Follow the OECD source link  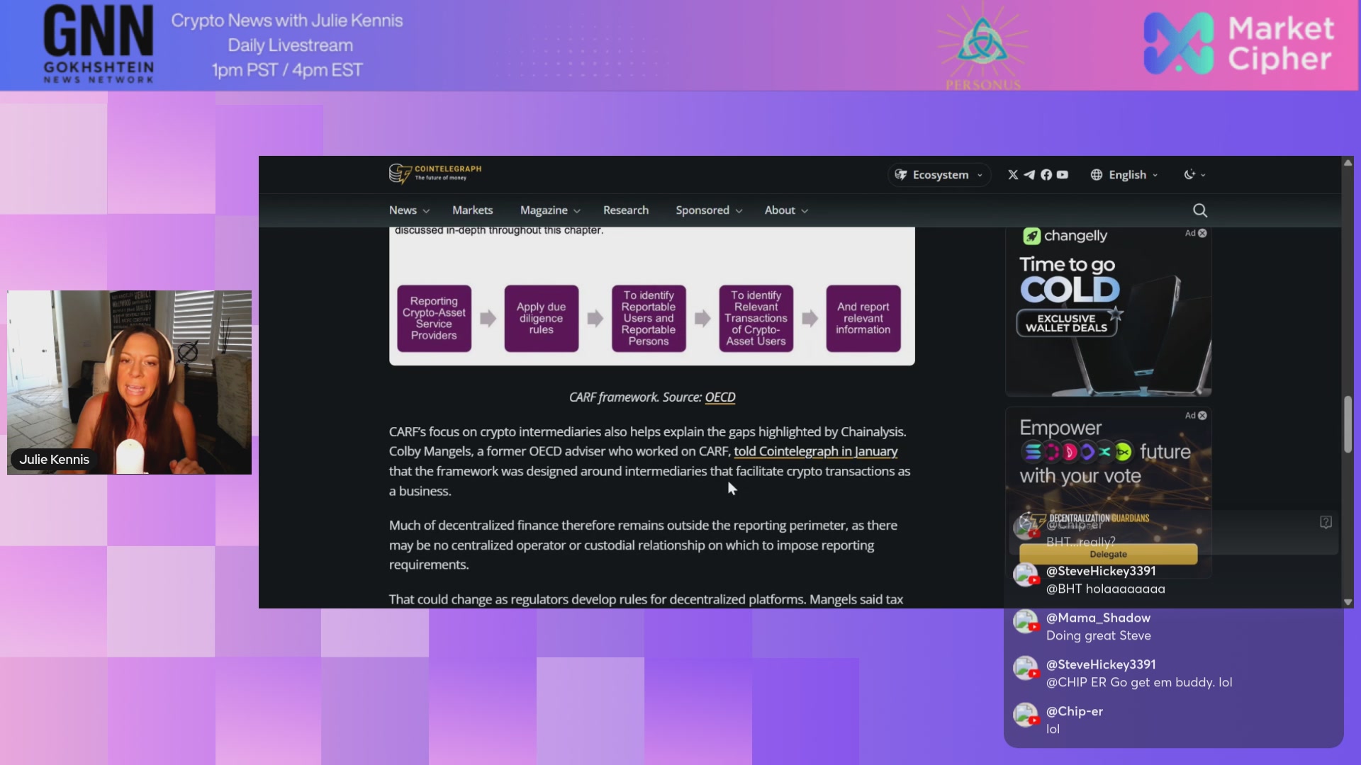pos(720,397)
